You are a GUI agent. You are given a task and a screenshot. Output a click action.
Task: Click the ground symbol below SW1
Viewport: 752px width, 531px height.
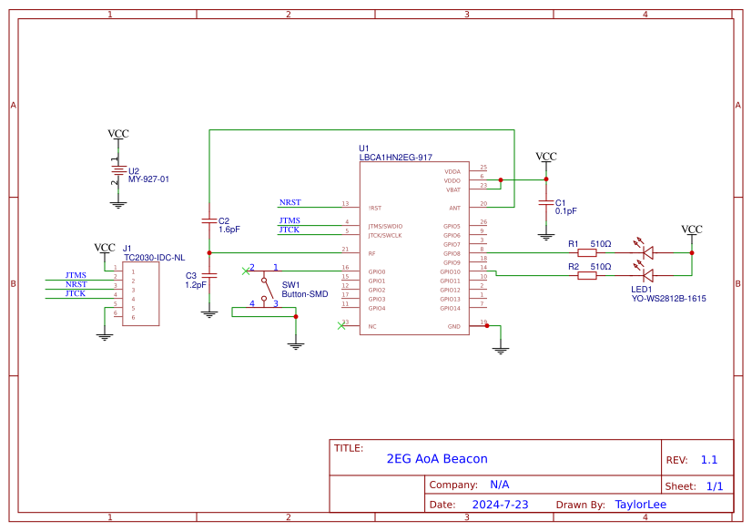pos(295,344)
